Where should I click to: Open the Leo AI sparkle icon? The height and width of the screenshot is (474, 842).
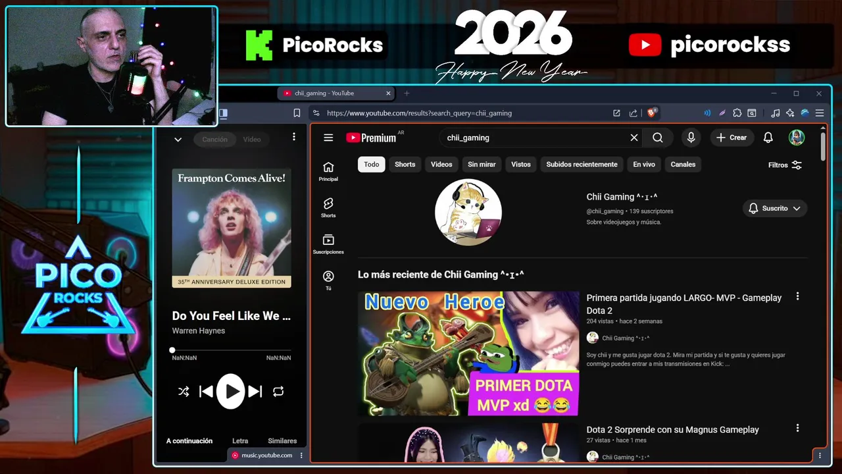pos(790,113)
